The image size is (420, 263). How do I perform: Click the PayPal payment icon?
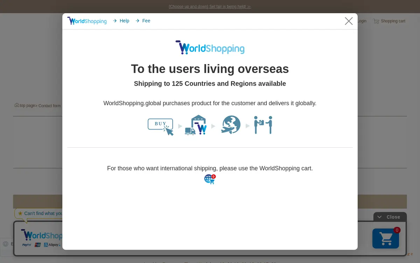click(x=27, y=245)
